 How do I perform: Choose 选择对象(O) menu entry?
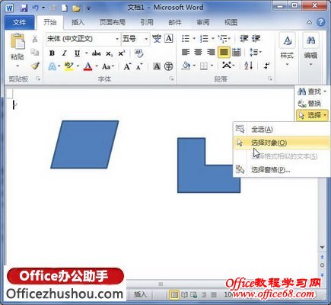pyautogui.click(x=281, y=143)
